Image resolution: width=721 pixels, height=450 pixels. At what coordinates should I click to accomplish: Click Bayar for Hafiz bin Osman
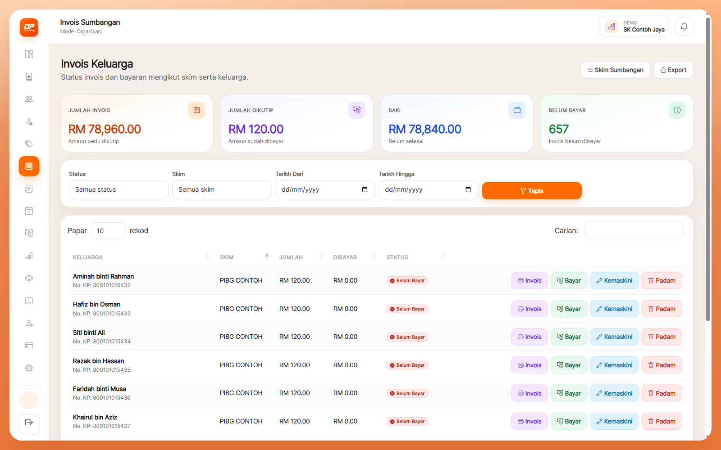click(569, 309)
